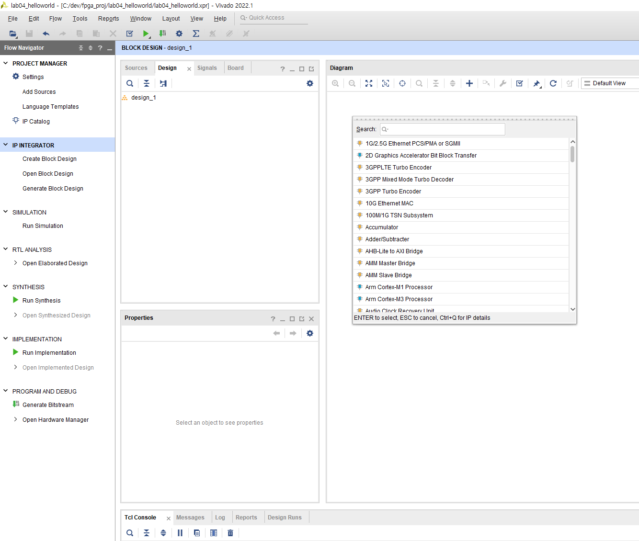Image resolution: width=639 pixels, height=541 pixels.
Task: Open IP Catalog
Action: (x=36, y=122)
